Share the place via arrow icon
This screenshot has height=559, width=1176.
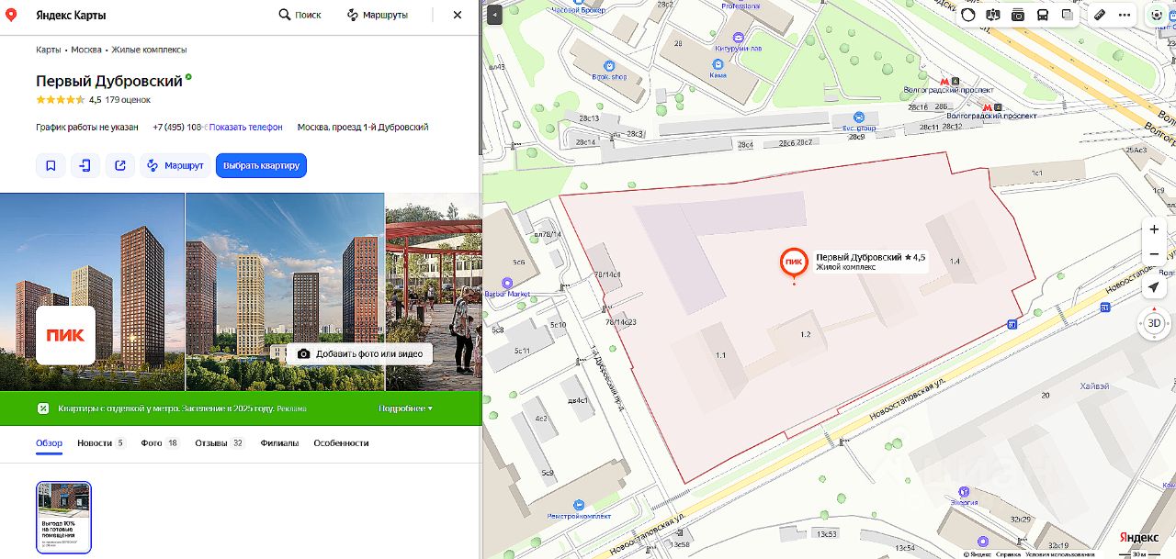120,166
